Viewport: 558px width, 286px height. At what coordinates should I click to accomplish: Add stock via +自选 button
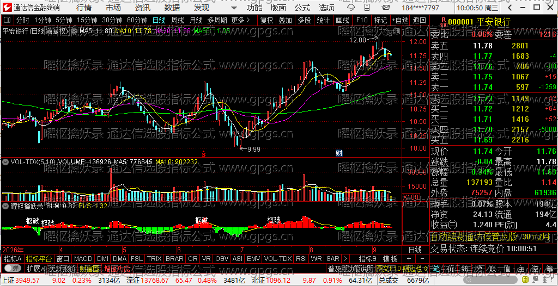tap(401, 20)
